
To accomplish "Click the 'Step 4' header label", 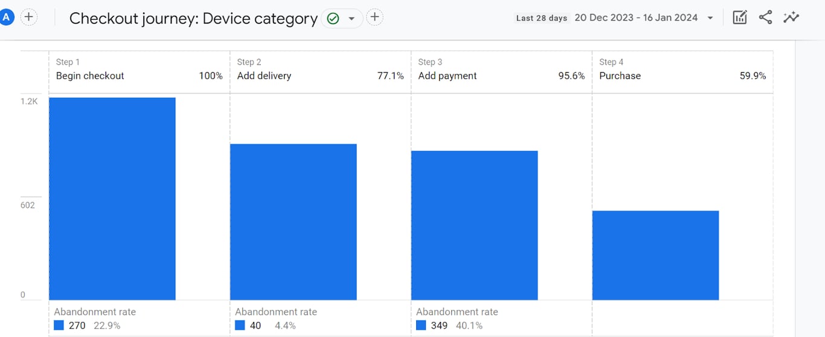I will tap(611, 62).
